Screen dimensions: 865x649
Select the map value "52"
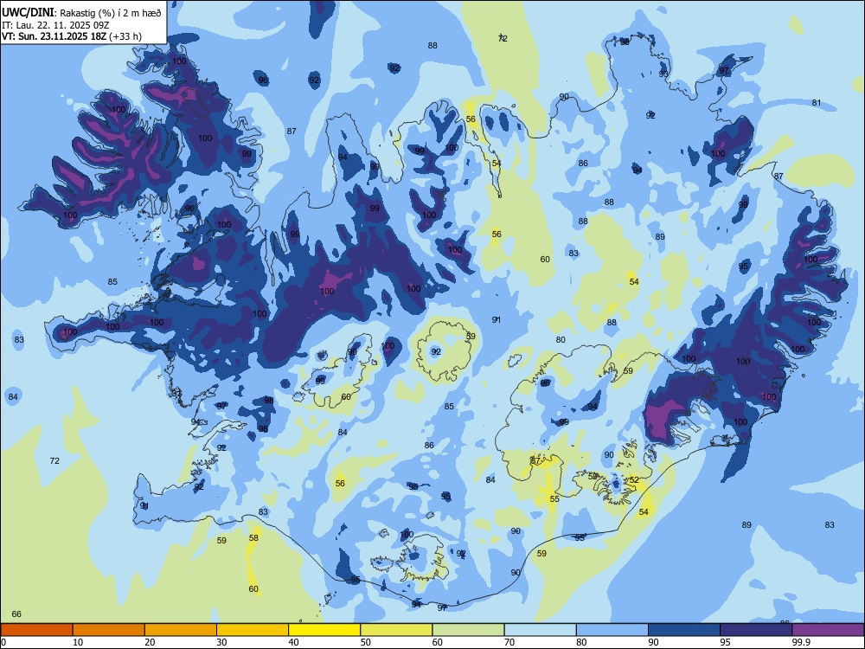tap(634, 480)
